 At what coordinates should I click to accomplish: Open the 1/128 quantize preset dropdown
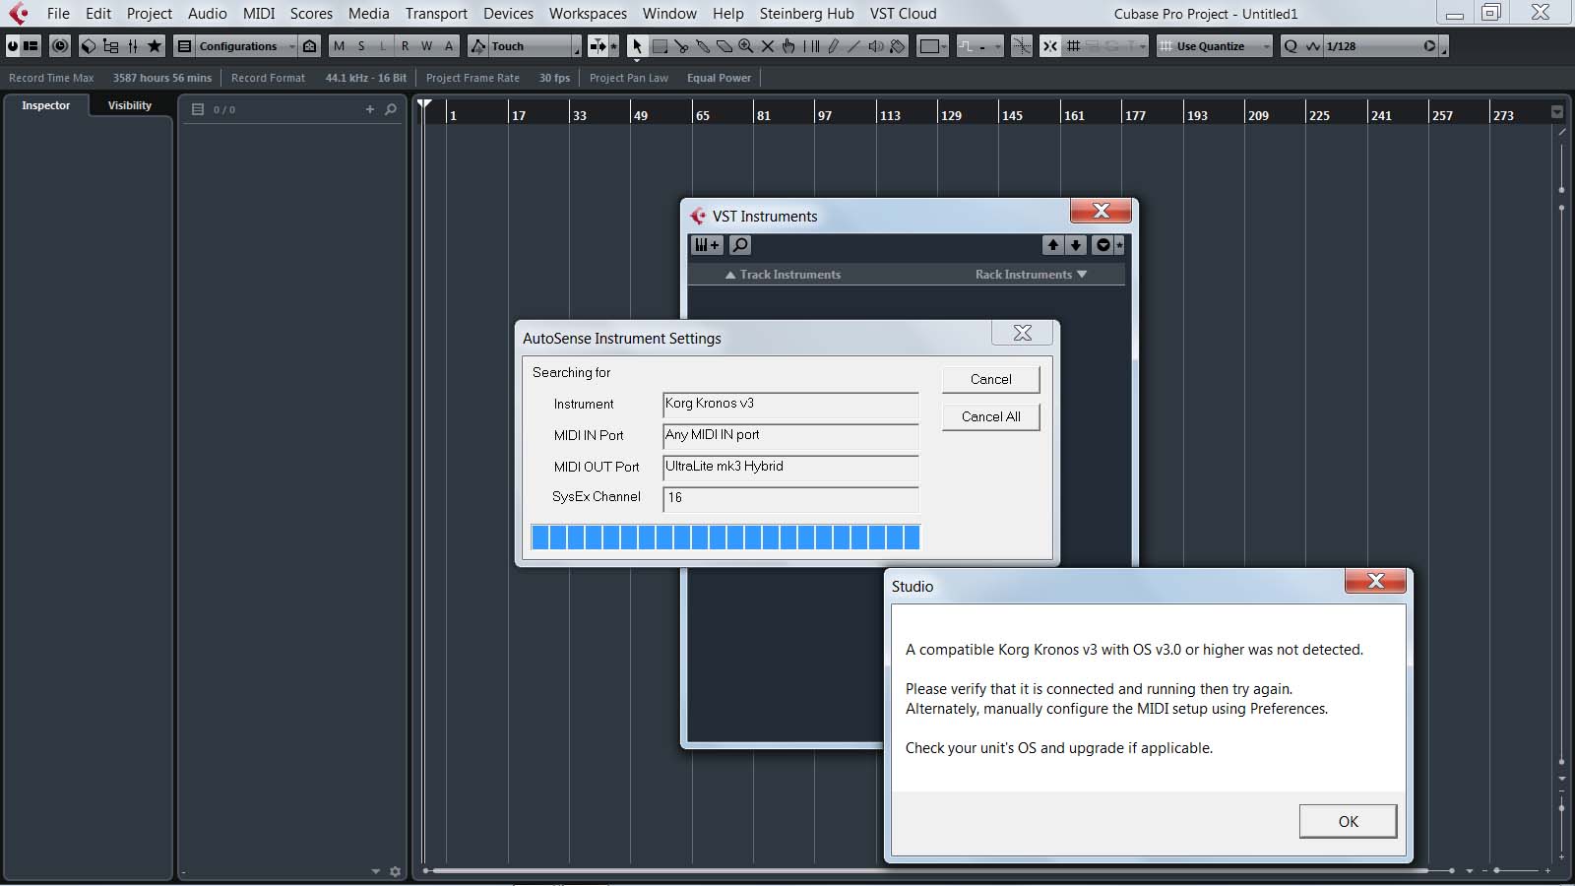[1374, 46]
